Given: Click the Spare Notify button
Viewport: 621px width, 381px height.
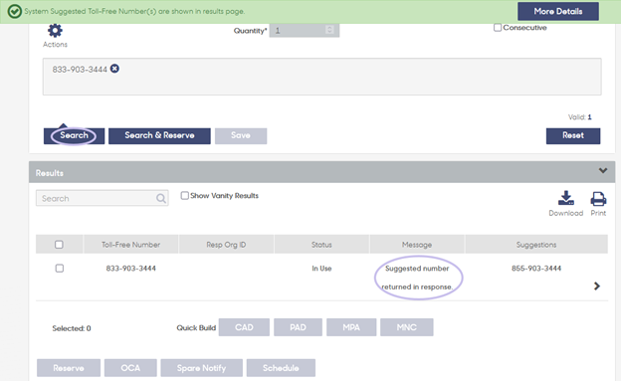Looking at the screenshot, I should [202, 368].
